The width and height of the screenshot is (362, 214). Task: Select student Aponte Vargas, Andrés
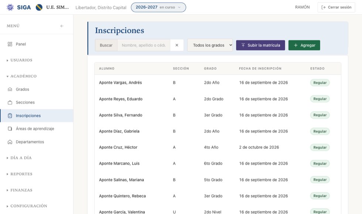pos(120,82)
